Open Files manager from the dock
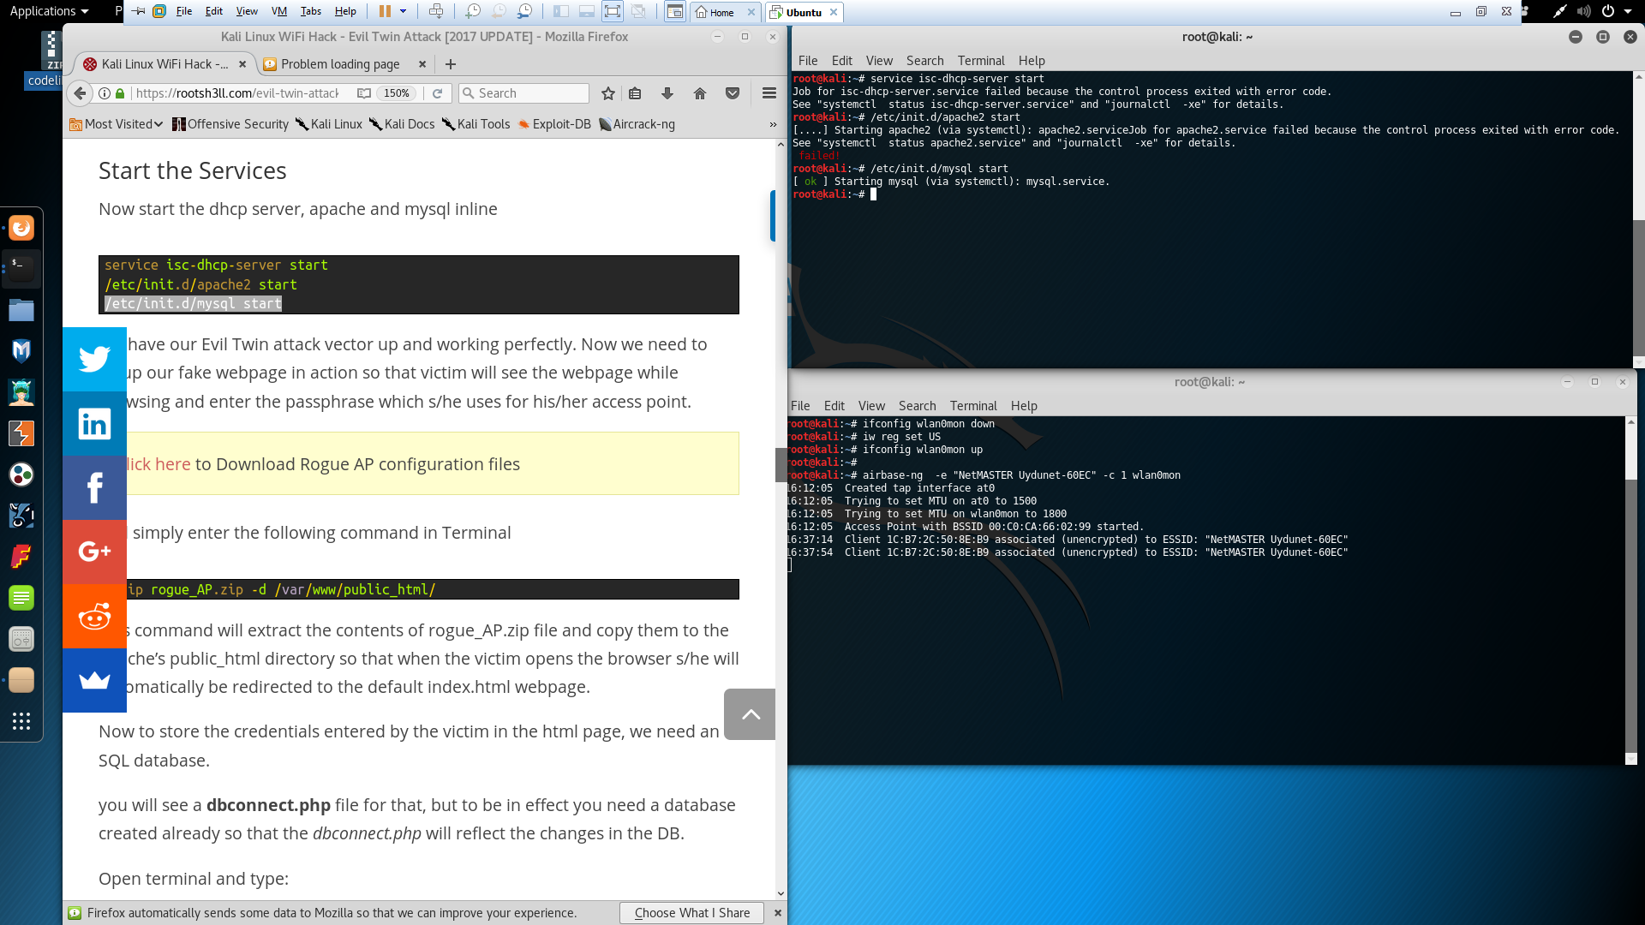The height and width of the screenshot is (925, 1645). click(x=21, y=310)
